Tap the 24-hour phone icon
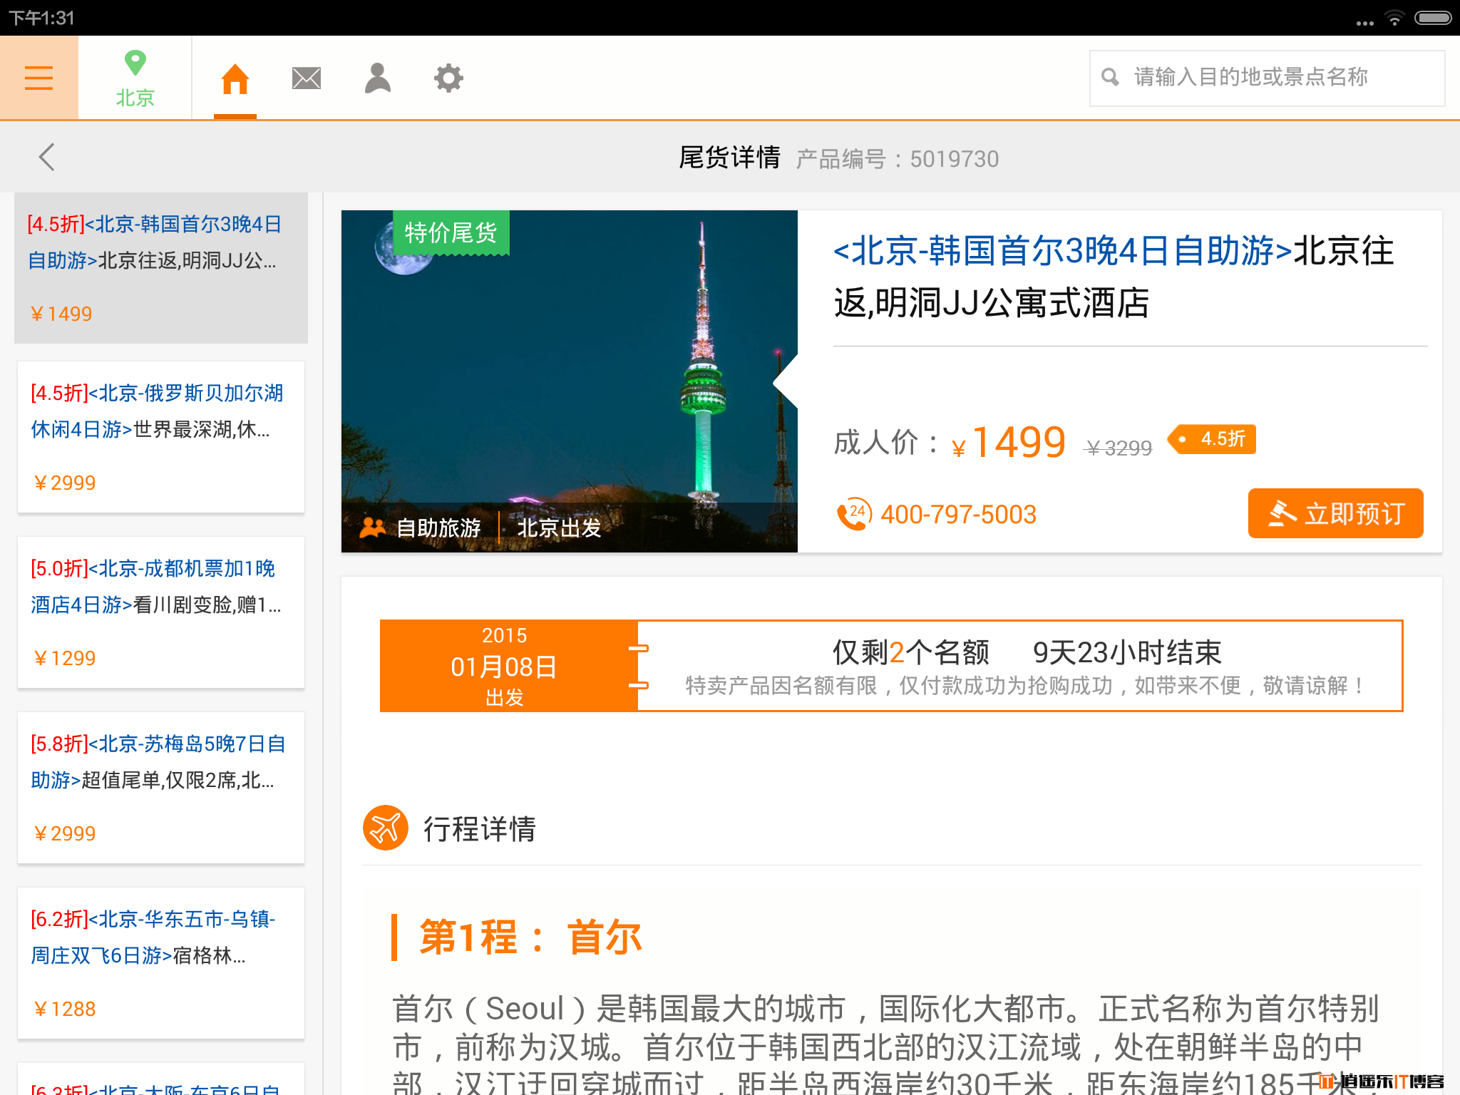The image size is (1460, 1095). coord(854,514)
